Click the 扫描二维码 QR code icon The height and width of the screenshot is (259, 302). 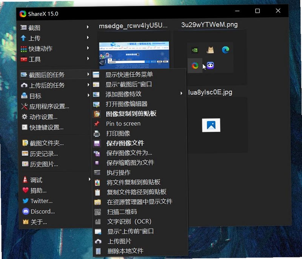[98, 212]
